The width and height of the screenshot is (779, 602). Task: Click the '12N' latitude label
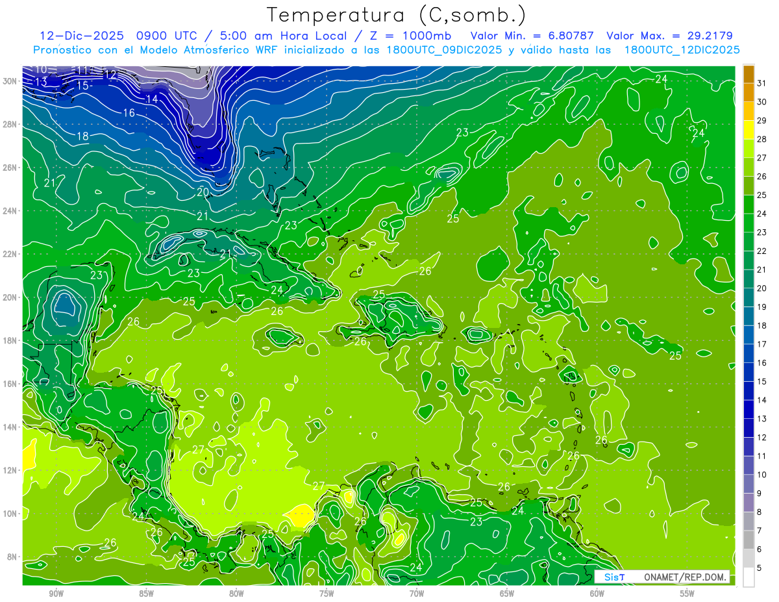point(10,470)
